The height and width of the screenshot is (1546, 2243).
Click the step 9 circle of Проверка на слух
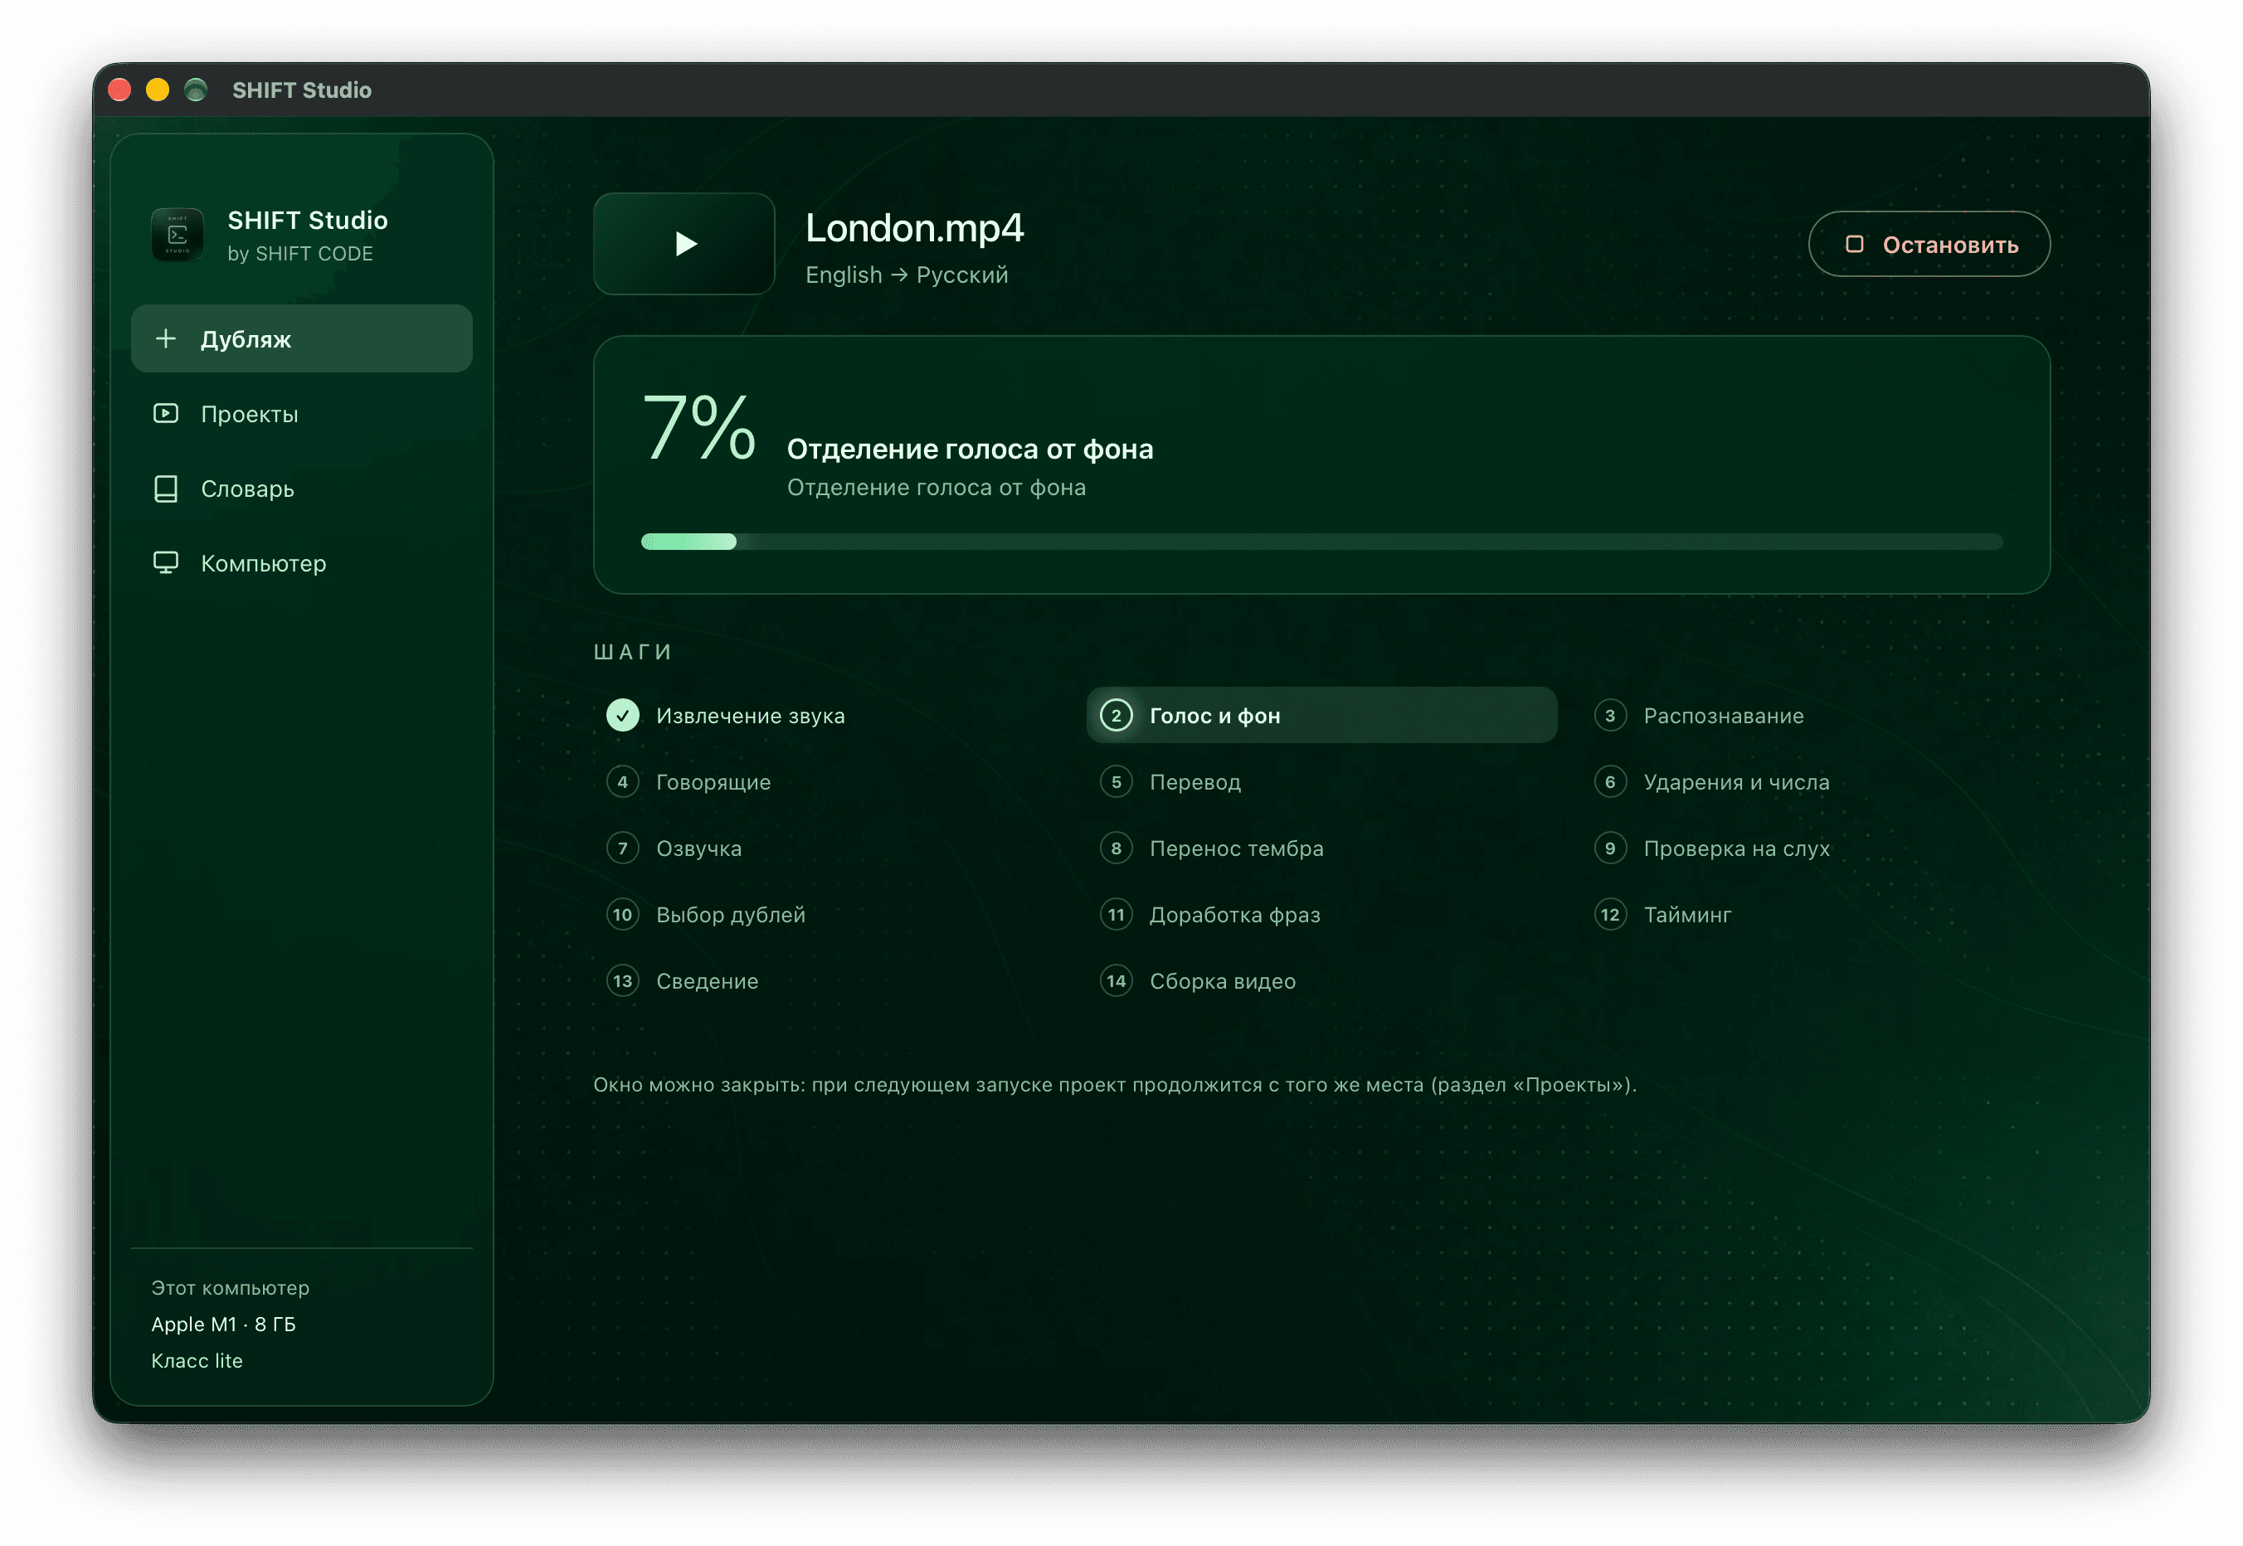[x=1609, y=848]
